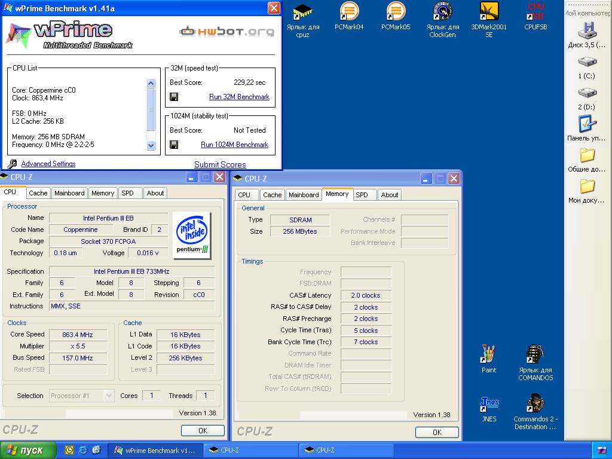Launch PCMark04 desktop icon
612x459 pixels.
point(349,16)
